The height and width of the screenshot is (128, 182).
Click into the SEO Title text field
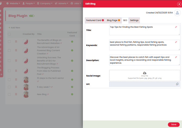(x=141, y=30)
